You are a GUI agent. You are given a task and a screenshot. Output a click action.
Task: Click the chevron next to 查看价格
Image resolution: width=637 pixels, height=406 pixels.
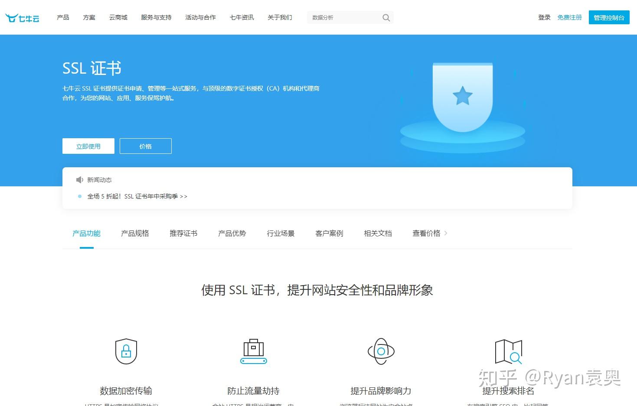tap(446, 233)
